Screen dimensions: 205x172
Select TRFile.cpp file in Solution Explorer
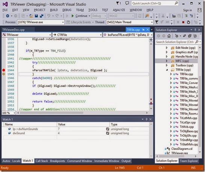[186, 74]
